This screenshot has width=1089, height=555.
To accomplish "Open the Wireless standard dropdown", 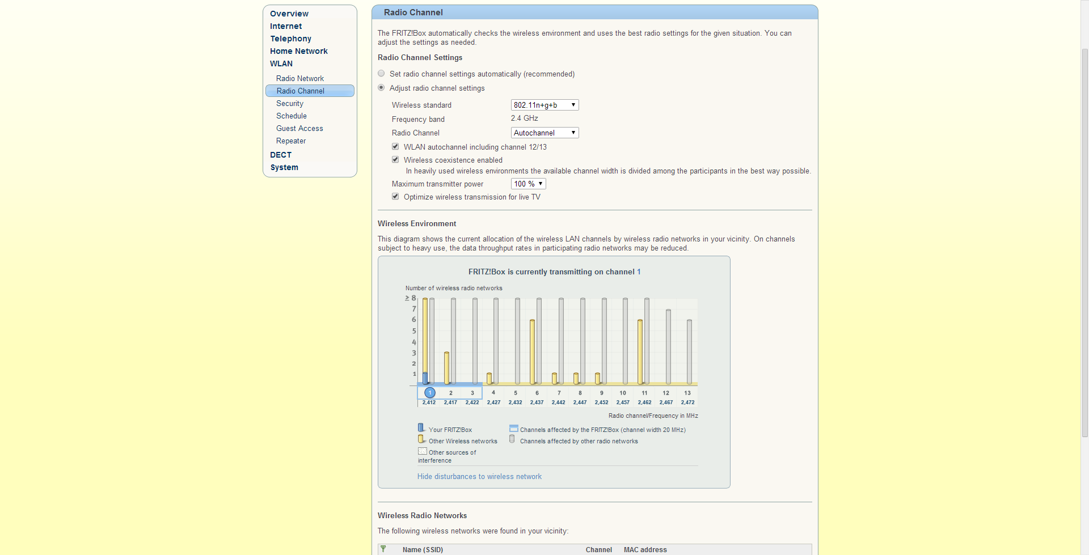I will 544,105.
